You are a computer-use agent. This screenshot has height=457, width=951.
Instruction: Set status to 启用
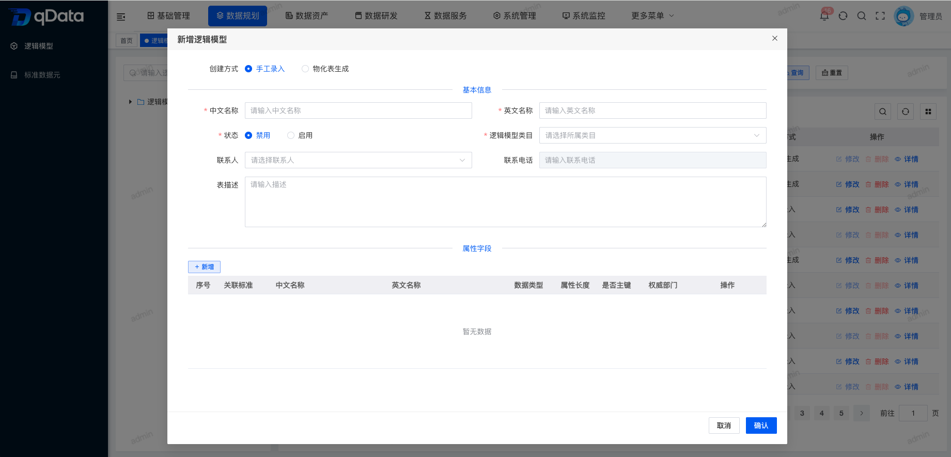[300, 135]
